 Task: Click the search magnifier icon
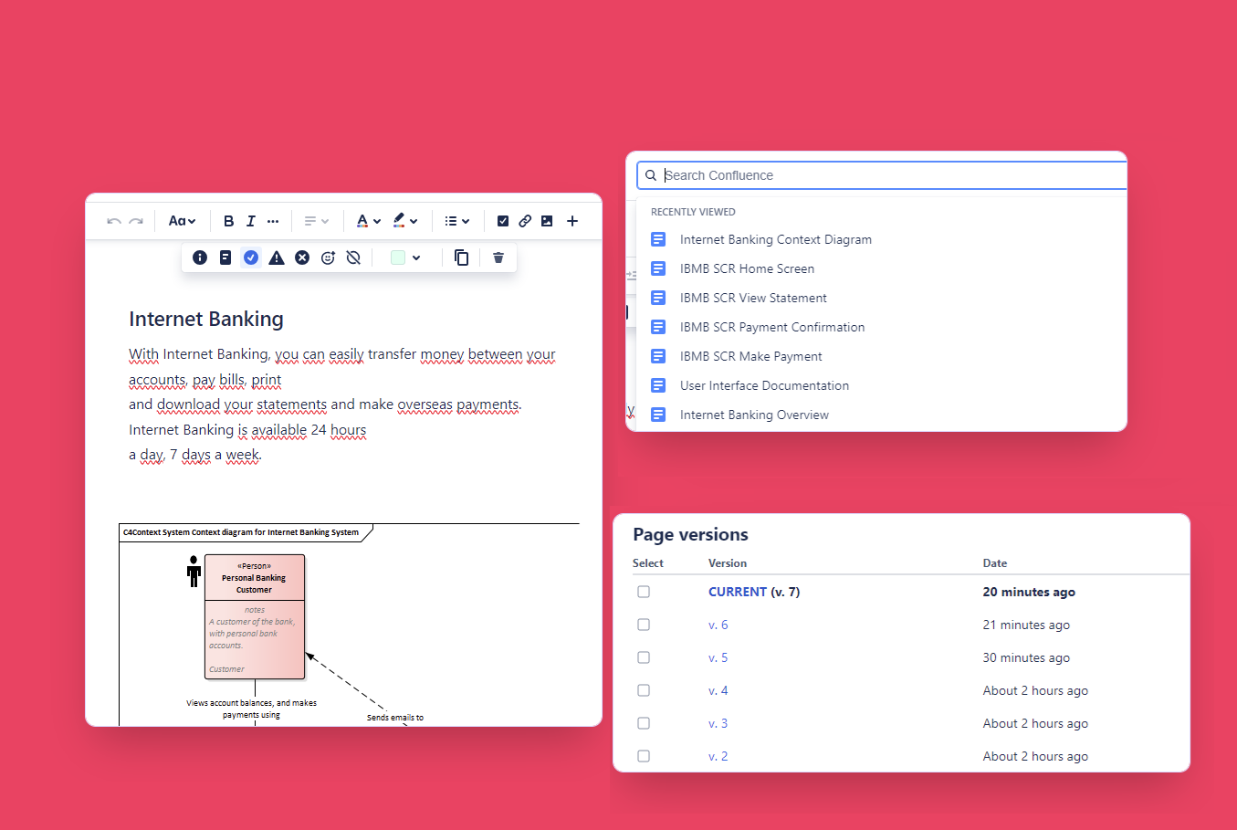pos(651,175)
